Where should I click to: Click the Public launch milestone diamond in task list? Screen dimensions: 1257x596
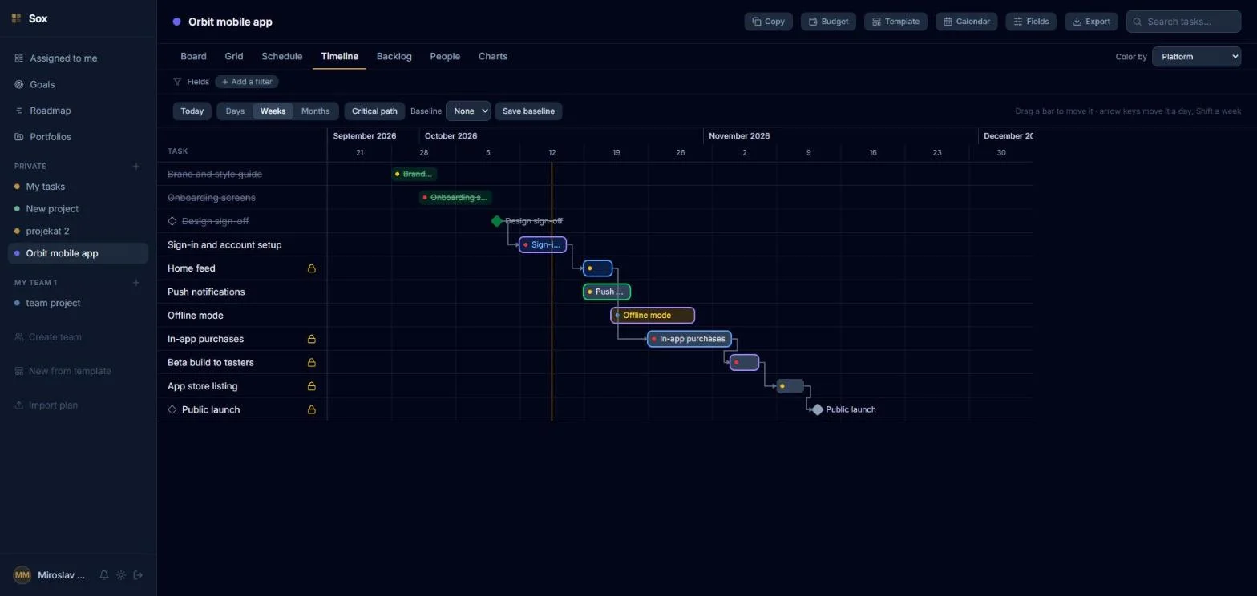tap(172, 409)
